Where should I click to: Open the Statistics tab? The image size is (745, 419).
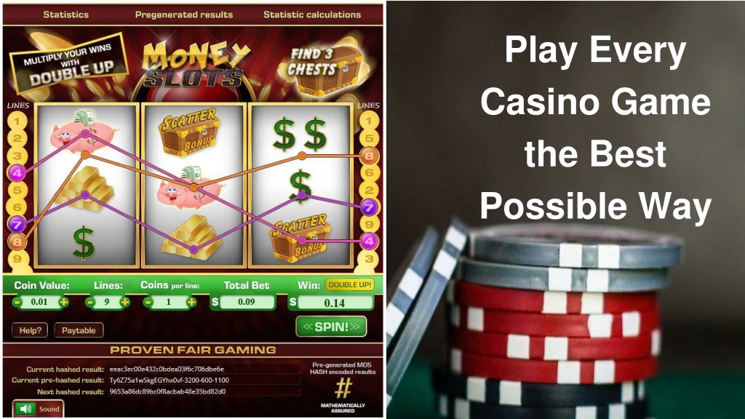click(x=66, y=15)
